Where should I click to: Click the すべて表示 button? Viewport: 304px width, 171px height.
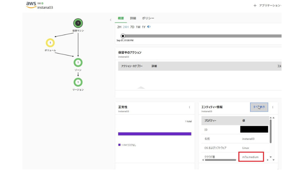point(259,107)
